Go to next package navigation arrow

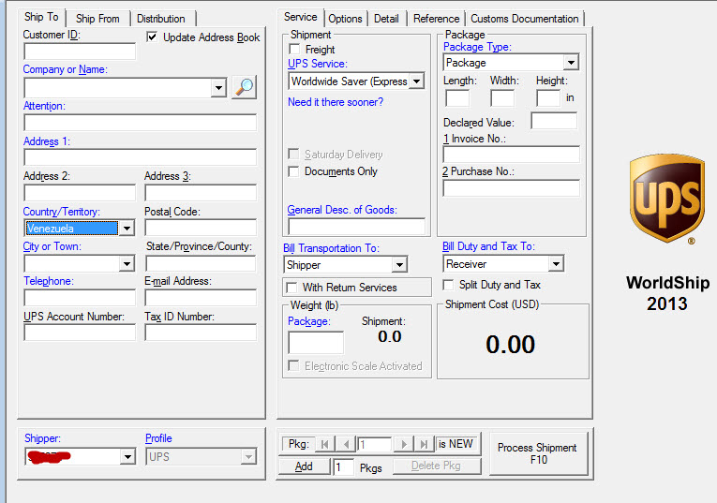click(404, 444)
